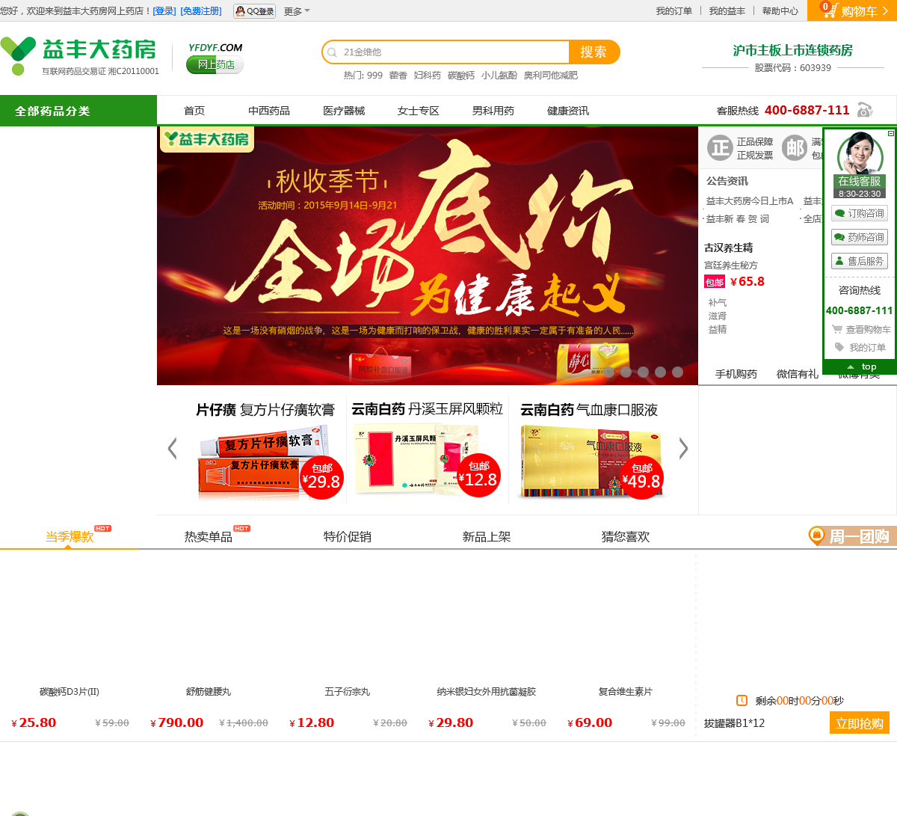Show previous product in carousel
Image resolution: width=897 pixels, height=816 pixels.
pyautogui.click(x=173, y=448)
